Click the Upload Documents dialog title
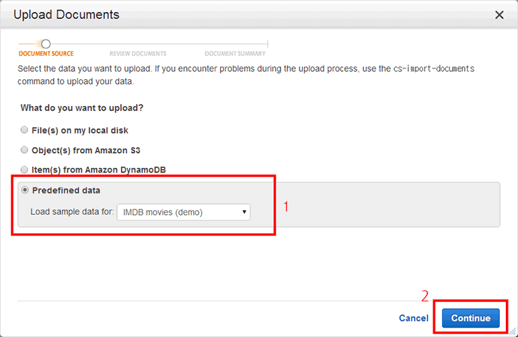518x337 pixels. (x=67, y=15)
